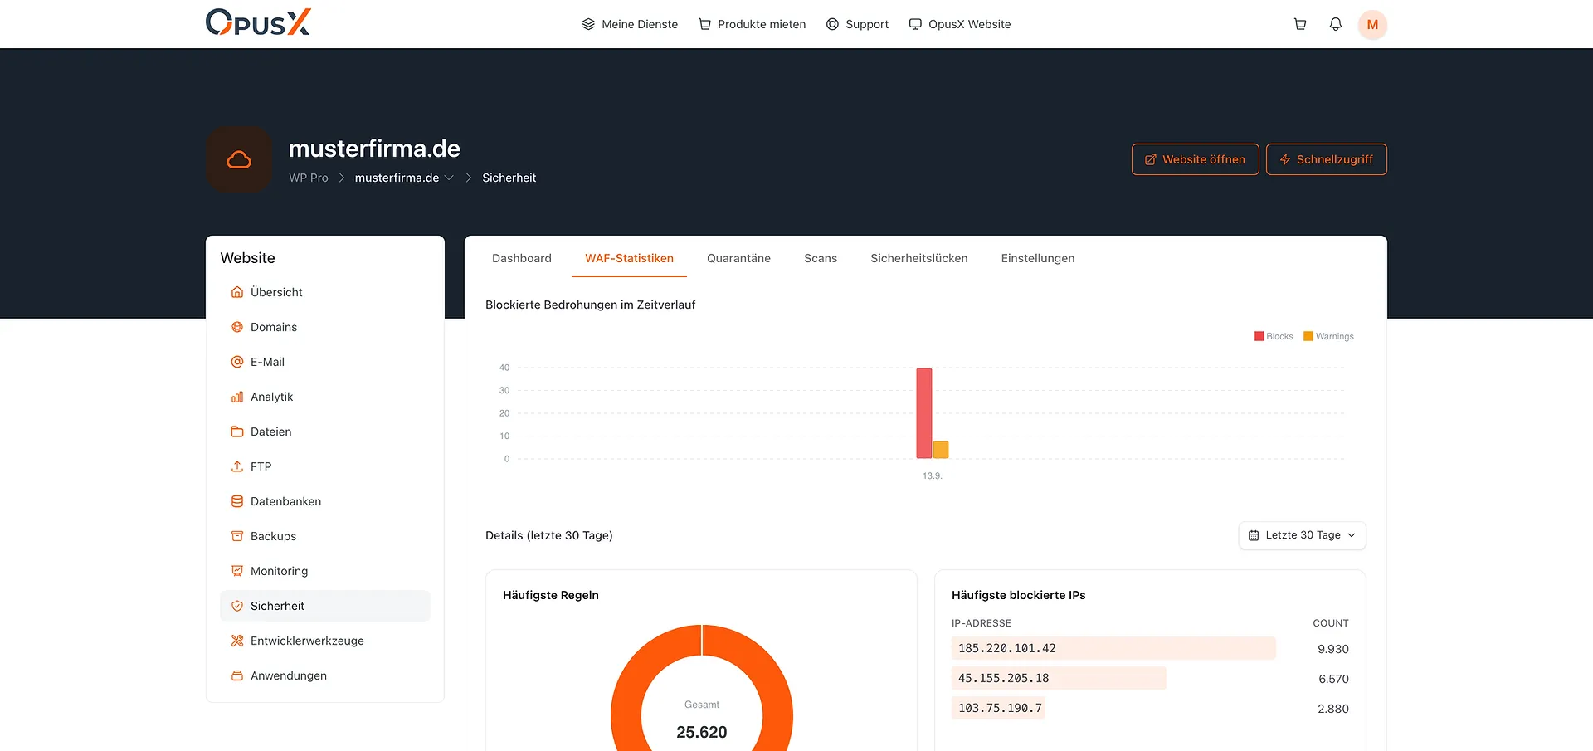1593x751 pixels.
Task: Select the WAF-Statistiken tab
Action: [x=629, y=258]
